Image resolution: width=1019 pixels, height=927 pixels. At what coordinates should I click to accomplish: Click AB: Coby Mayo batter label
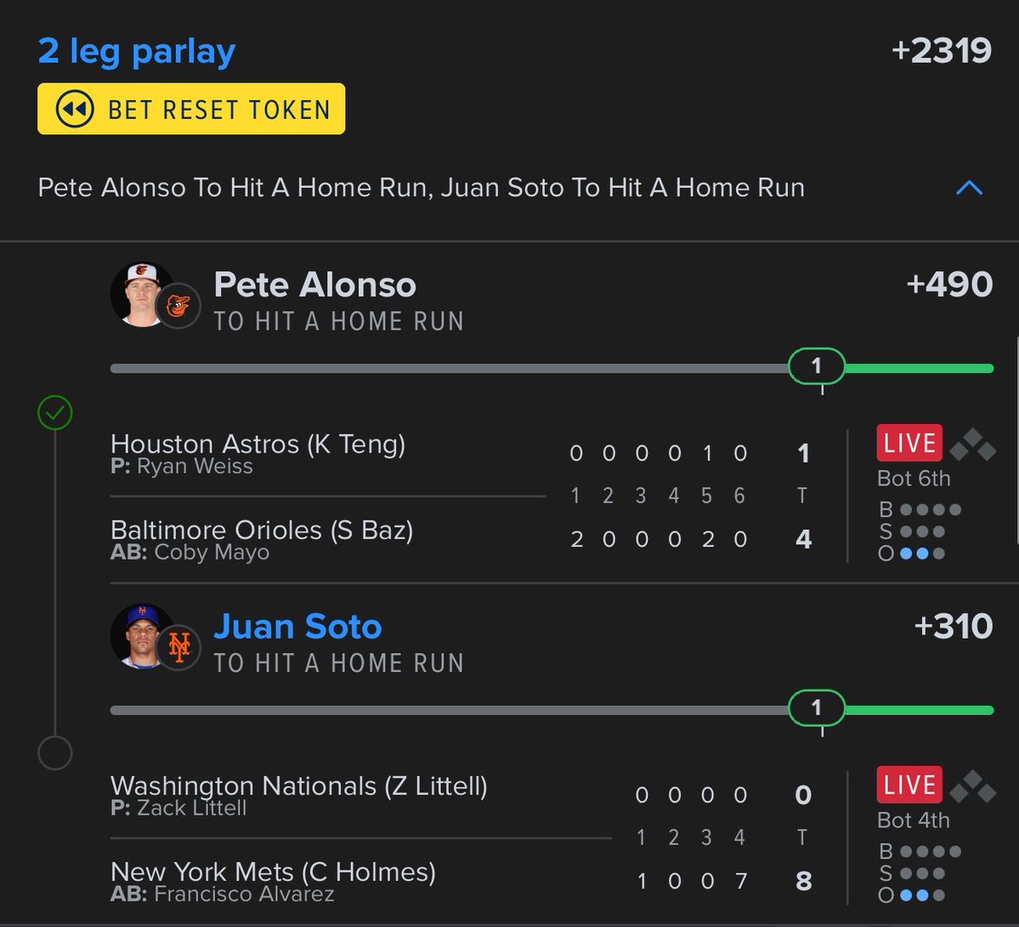point(190,552)
